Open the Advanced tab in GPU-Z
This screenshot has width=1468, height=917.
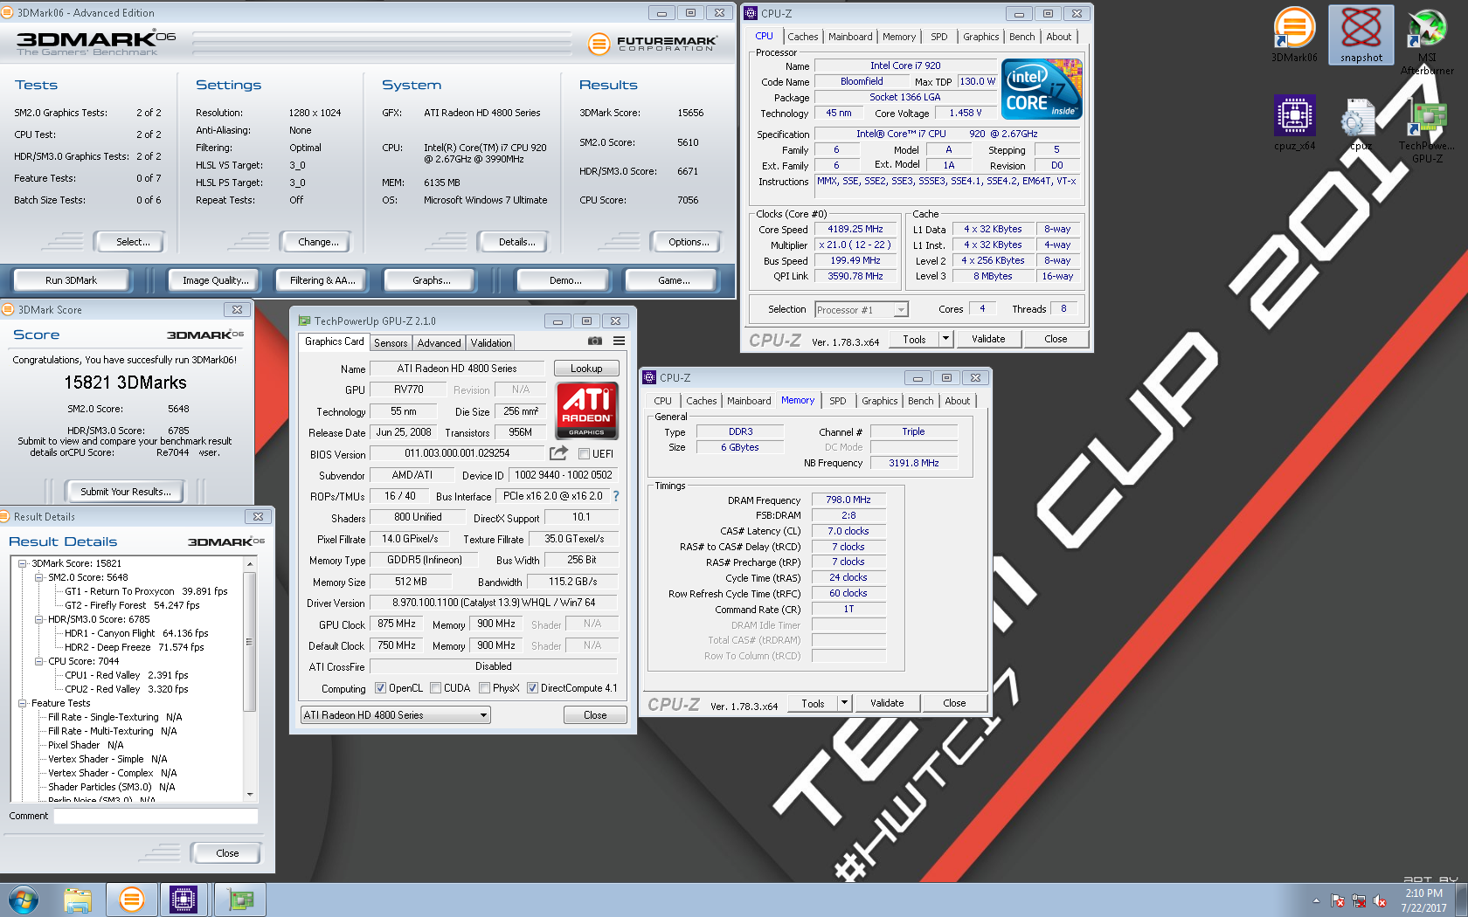439,343
